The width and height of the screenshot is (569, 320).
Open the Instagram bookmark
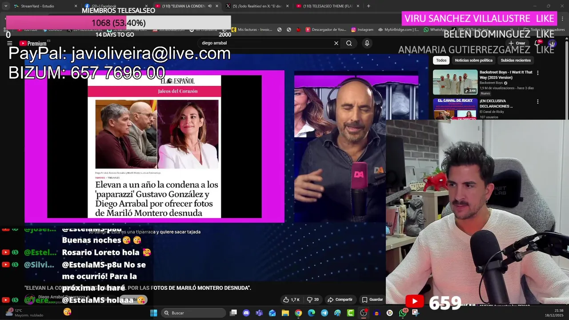pyautogui.click(x=362, y=30)
